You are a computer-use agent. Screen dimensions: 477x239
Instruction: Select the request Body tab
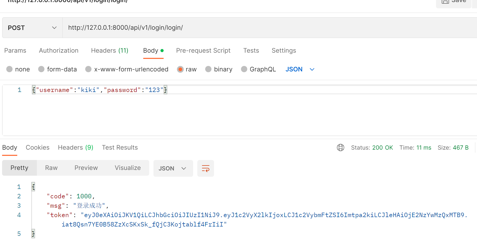tap(153, 51)
